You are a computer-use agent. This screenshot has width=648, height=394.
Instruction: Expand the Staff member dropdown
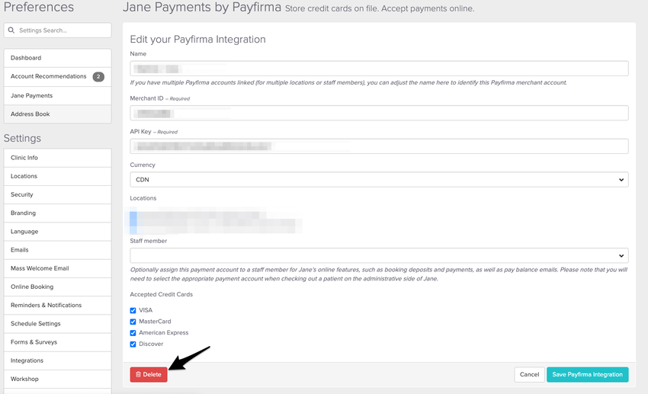[379, 255]
